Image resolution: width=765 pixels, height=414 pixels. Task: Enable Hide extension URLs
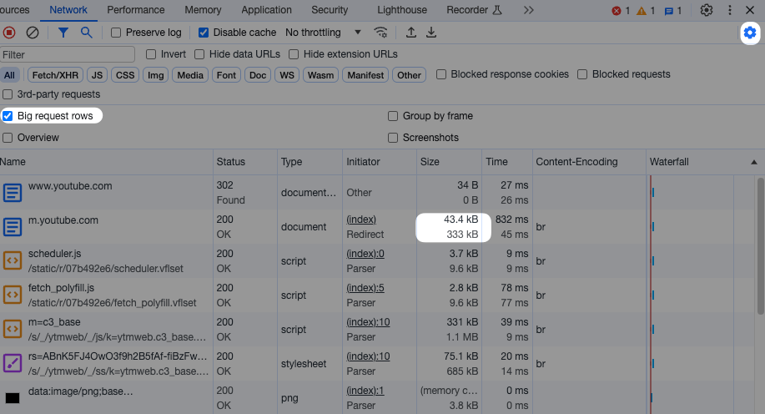pyautogui.click(x=293, y=54)
